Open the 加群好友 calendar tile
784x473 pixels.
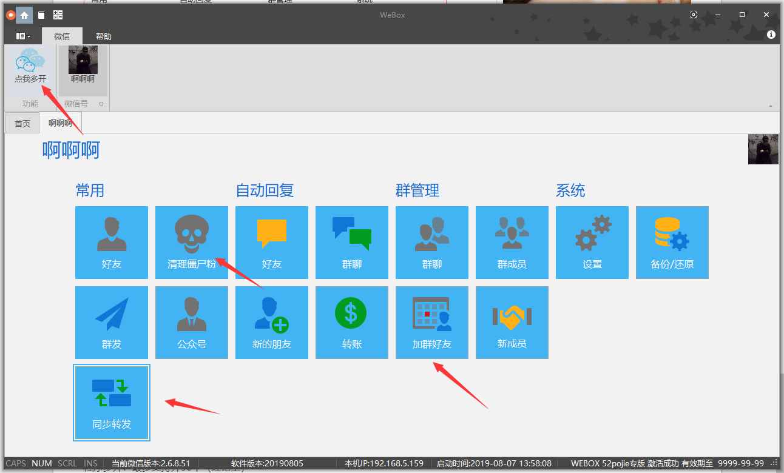(x=432, y=323)
